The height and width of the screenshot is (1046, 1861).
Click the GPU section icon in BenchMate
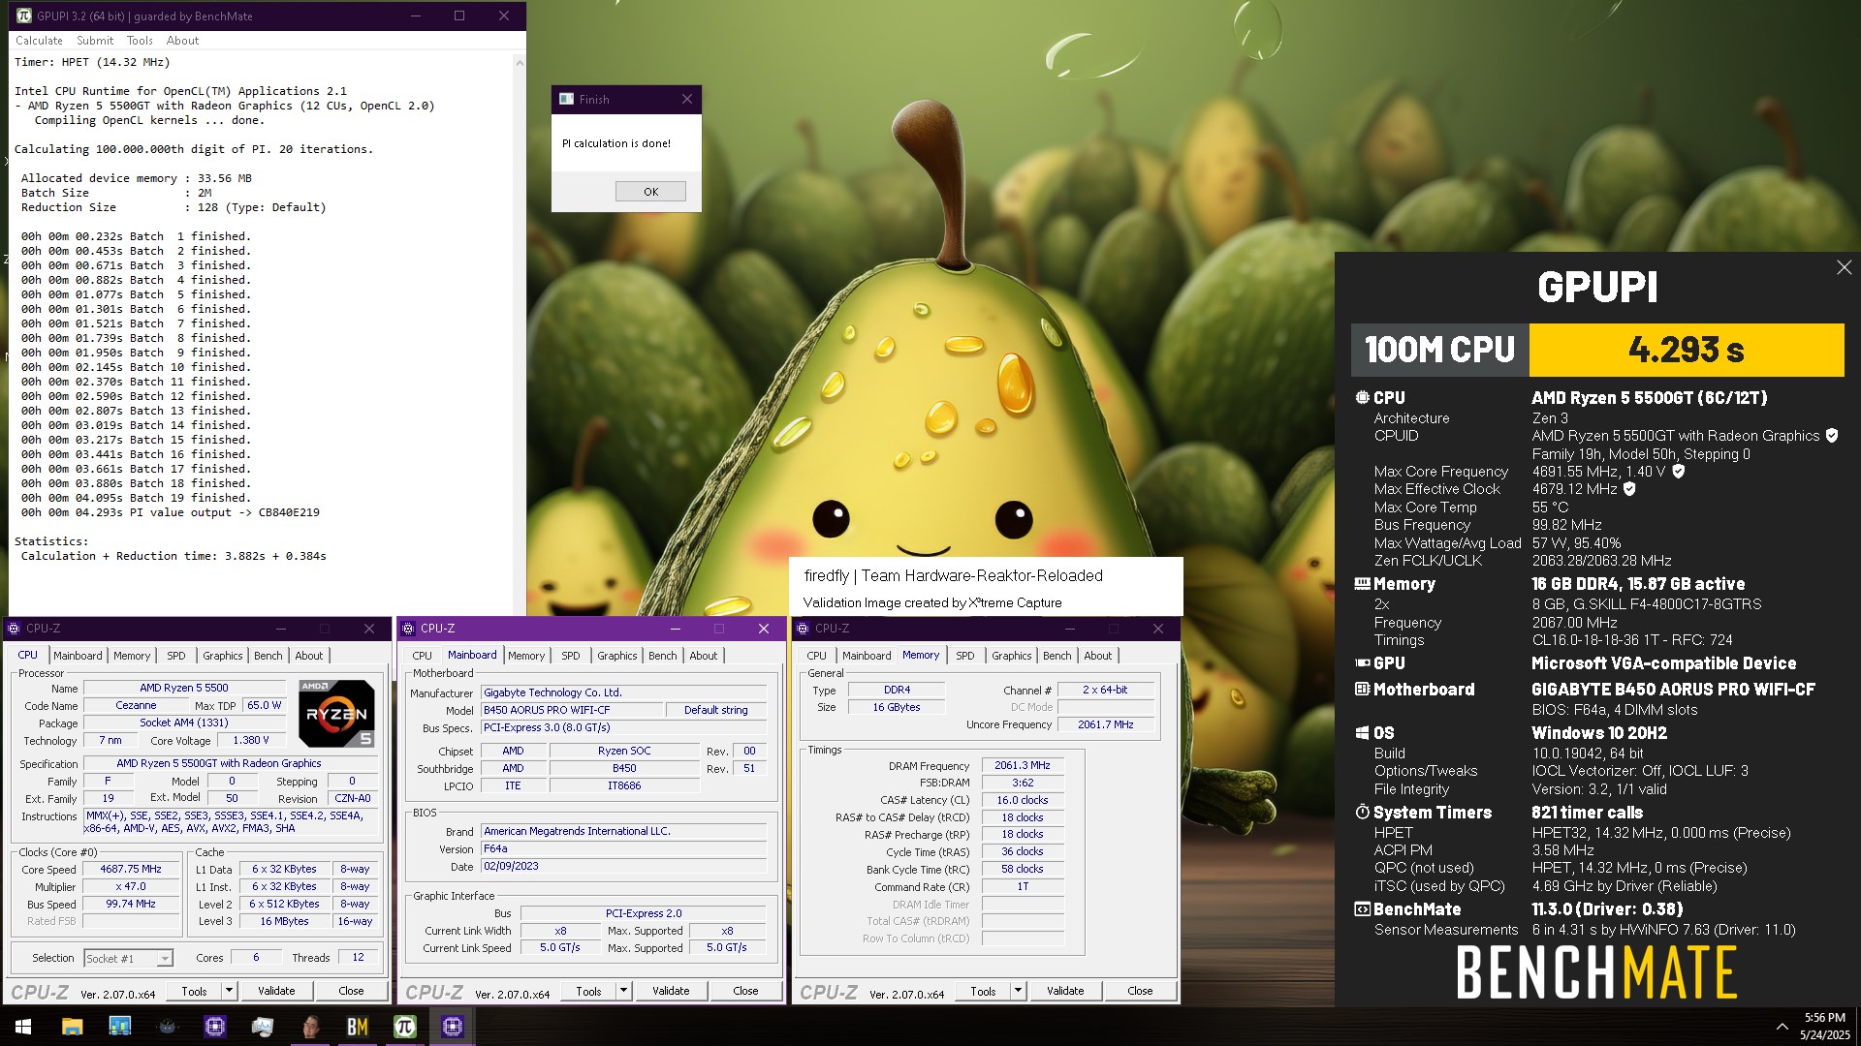(x=1362, y=663)
